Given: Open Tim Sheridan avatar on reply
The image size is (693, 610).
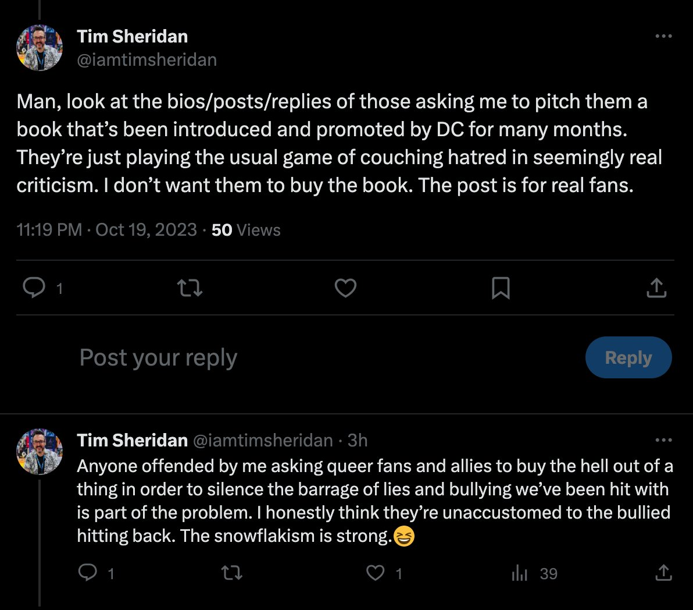Looking at the screenshot, I should (40, 452).
